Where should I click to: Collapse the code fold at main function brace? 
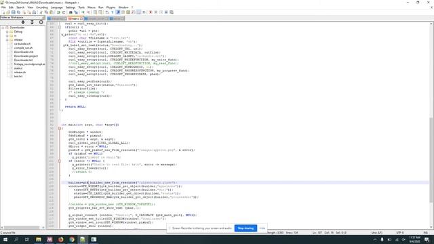(60, 128)
